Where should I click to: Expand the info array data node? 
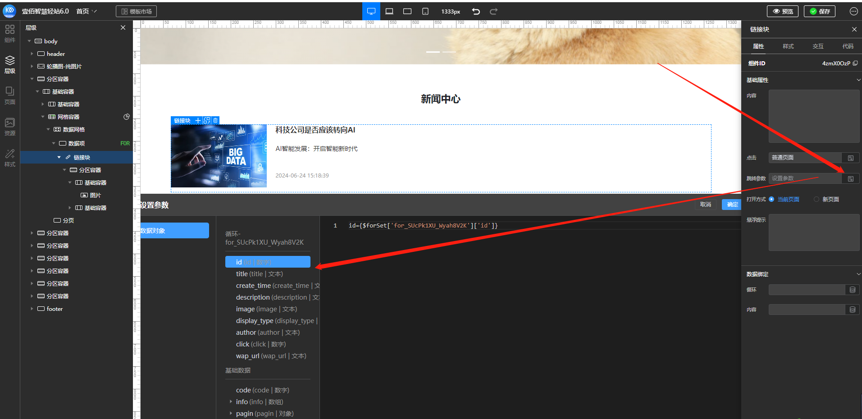(x=231, y=401)
